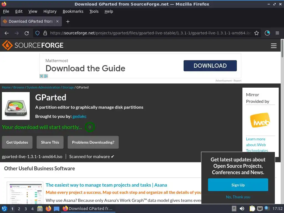Open the gedakc author link
This screenshot has width=284, height=213.
click(x=79, y=116)
